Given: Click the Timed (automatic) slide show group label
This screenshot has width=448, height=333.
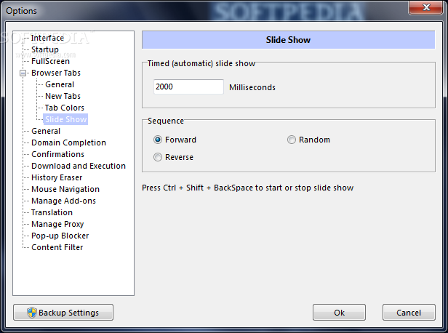Looking at the screenshot, I should (x=201, y=63).
